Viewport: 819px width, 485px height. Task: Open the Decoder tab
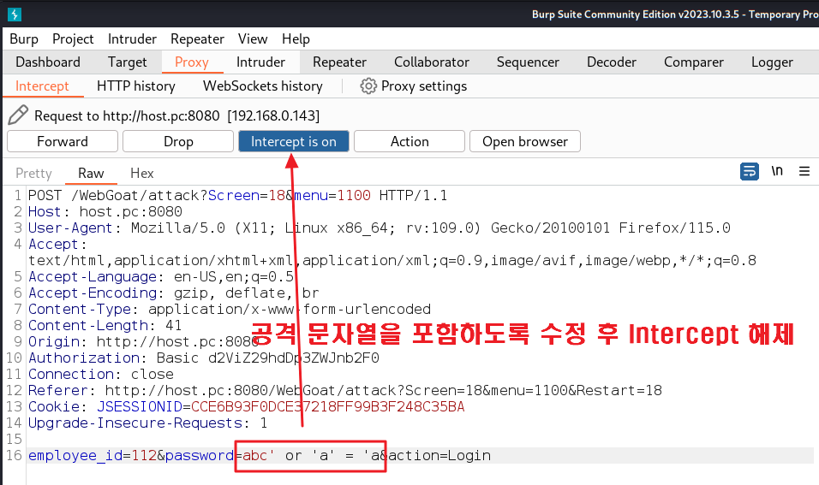pos(612,62)
